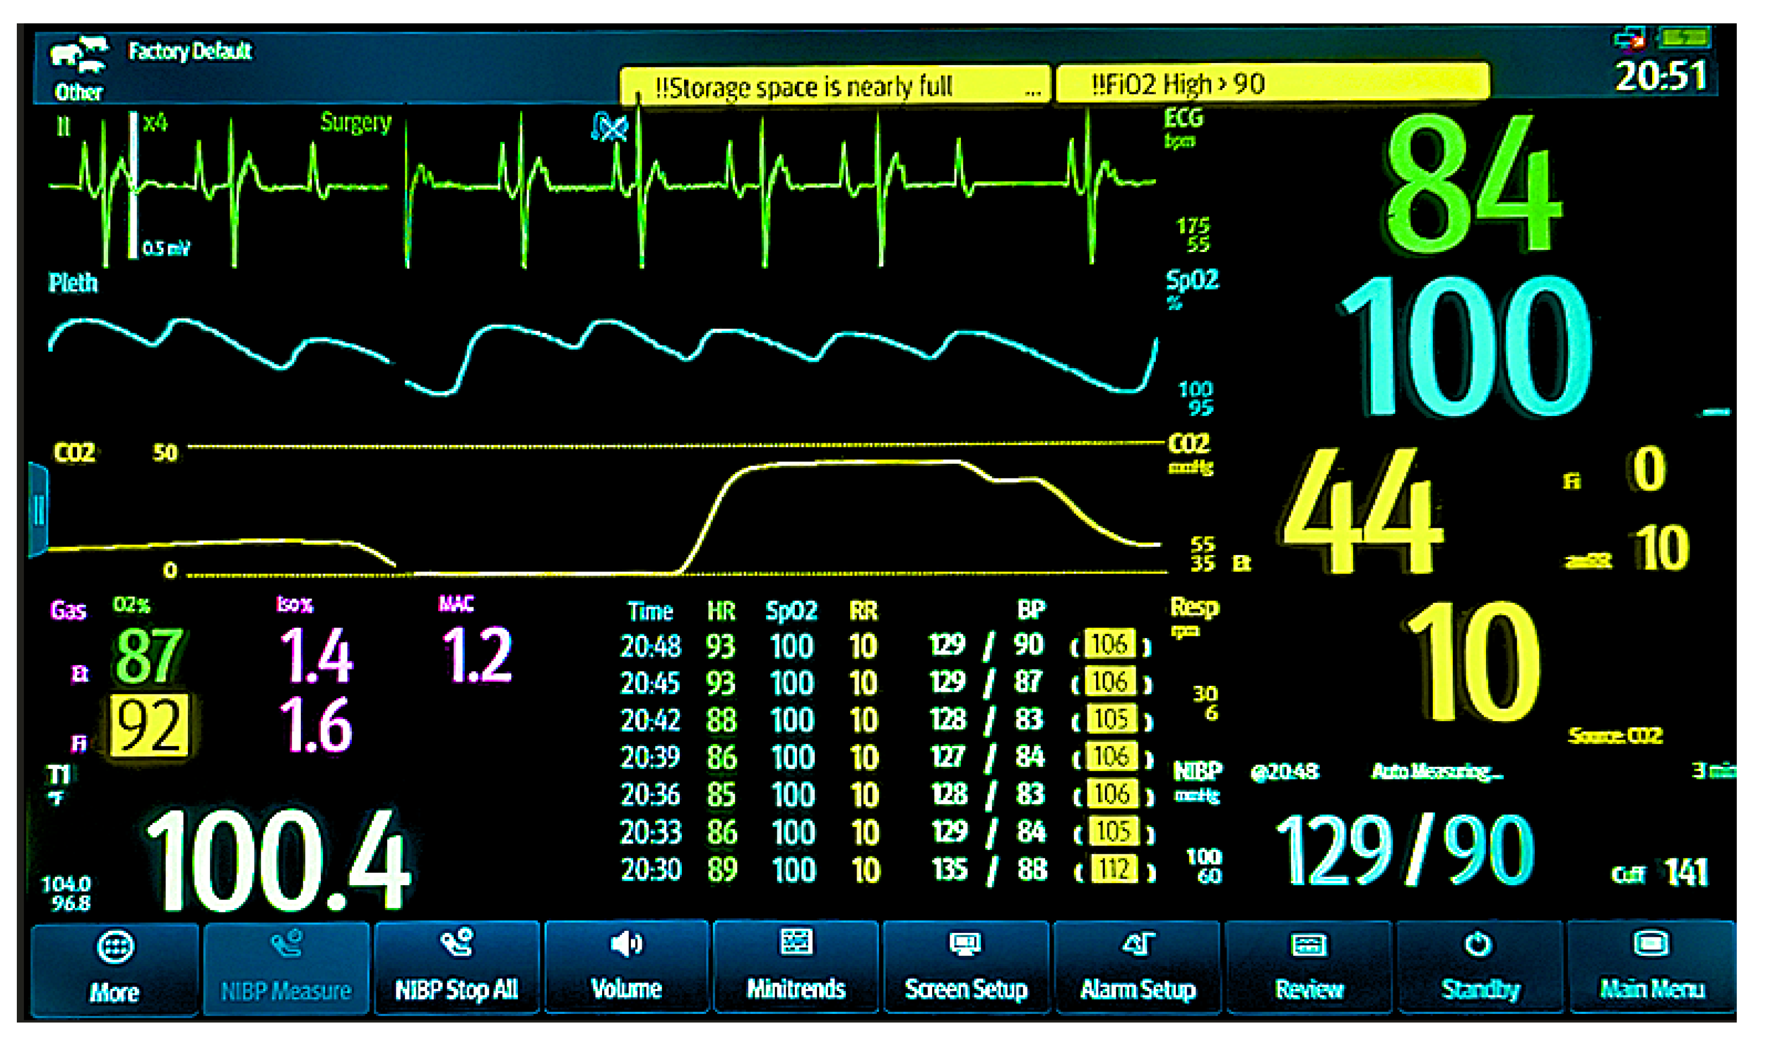The image size is (1765, 1041).
Task: Click the network connection status icon
Action: 1628,39
